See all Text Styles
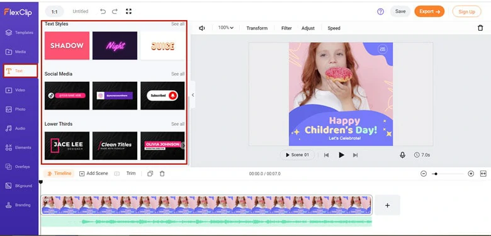 (178, 24)
